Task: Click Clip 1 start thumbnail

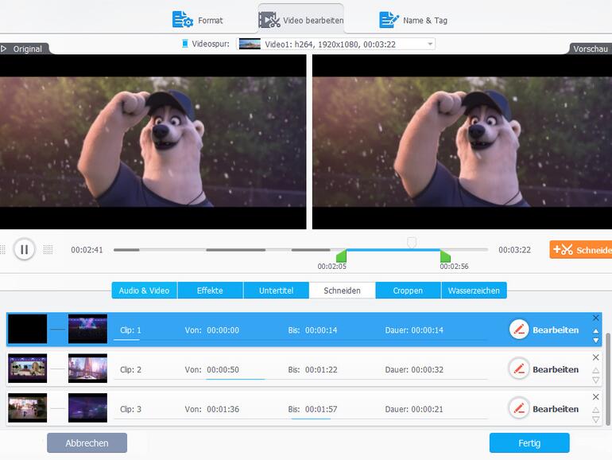Action: point(27,329)
